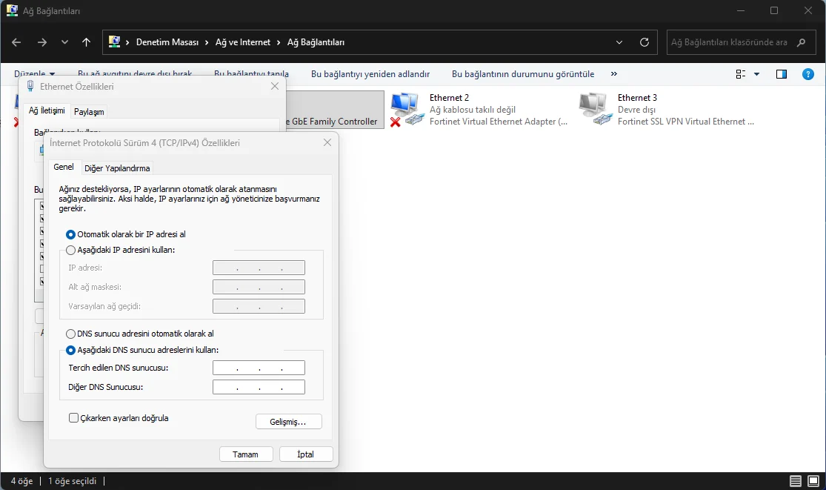Click Fortinet Virtual Ethernet Adapter text
Screen dimensions: 826x490
499,121
